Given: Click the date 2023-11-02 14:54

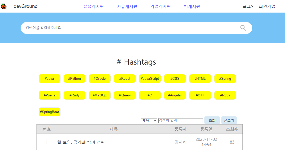Looking at the screenshot, I should pos(206,142).
